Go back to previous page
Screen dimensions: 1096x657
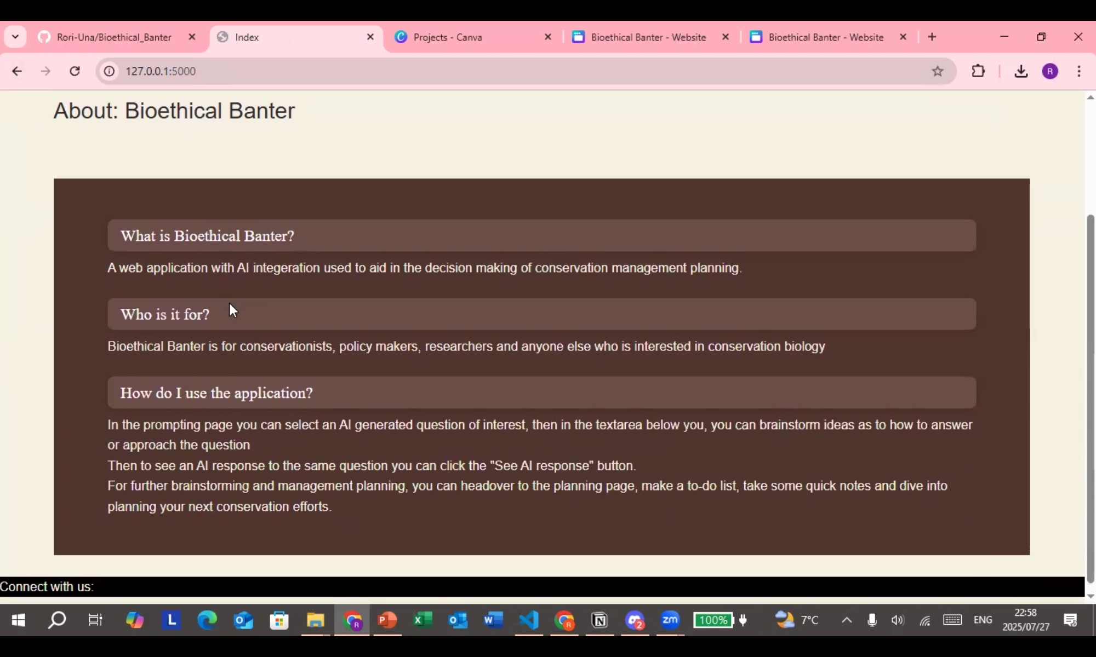17,71
